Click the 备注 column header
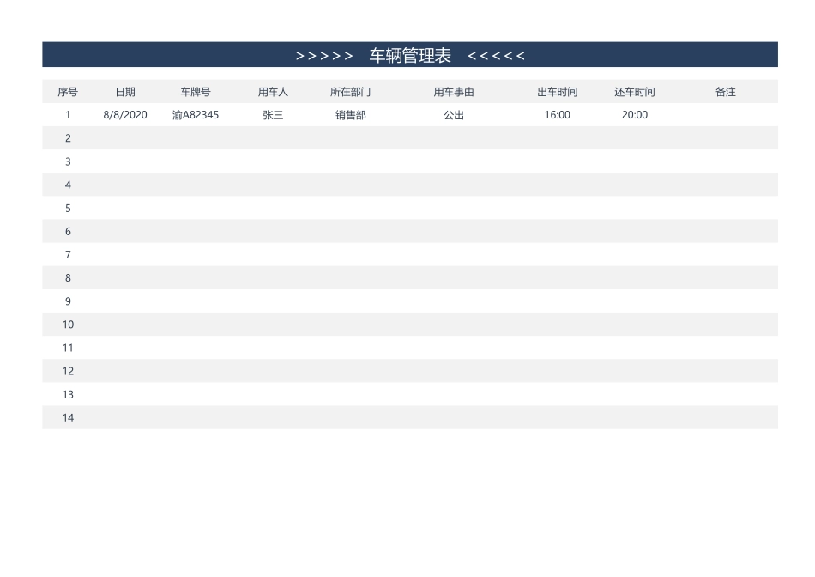Viewport: 815px width, 577px height. pos(725,91)
